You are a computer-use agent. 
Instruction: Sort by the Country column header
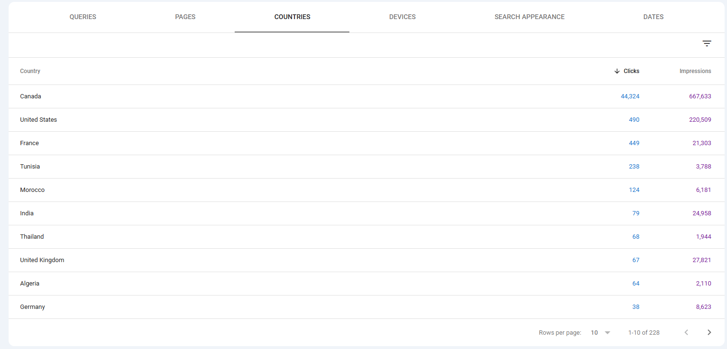[x=30, y=71]
